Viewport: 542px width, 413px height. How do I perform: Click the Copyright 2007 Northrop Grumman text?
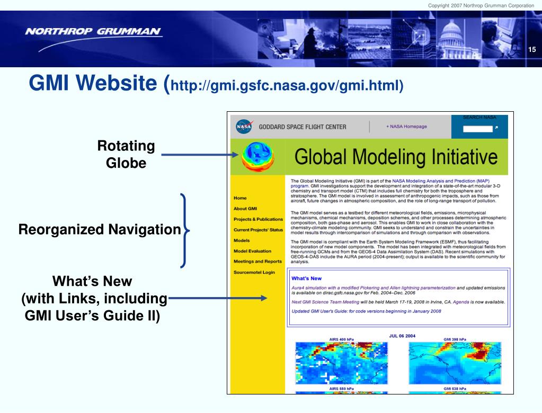click(481, 5)
